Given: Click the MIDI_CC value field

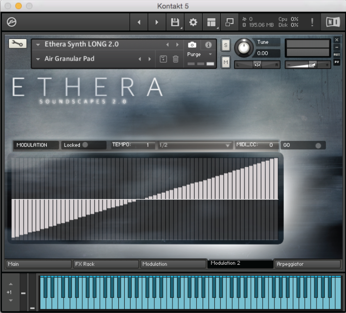Looking at the screenshot, I should (257, 145).
